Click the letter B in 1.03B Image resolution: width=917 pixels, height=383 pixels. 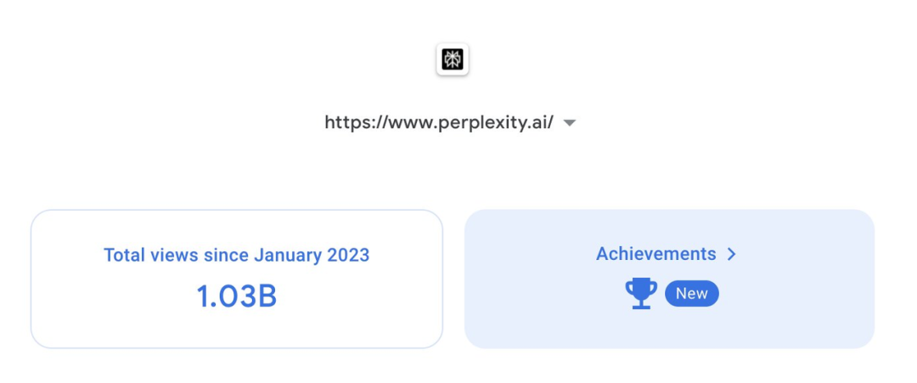(267, 296)
